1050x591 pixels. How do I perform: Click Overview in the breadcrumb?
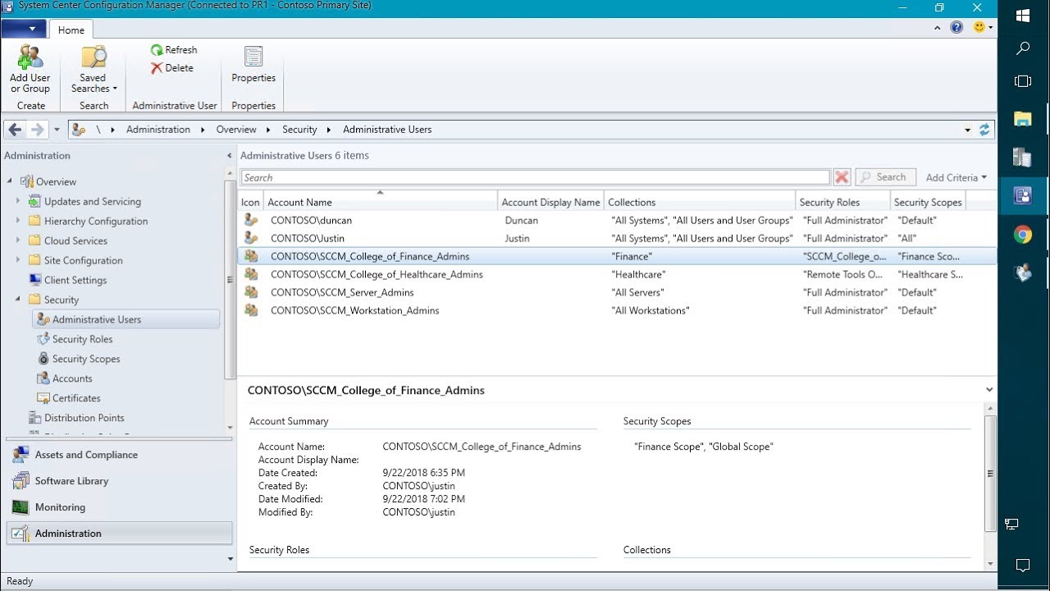click(236, 130)
